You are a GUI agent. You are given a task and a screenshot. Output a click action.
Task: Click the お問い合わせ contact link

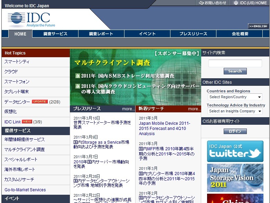click(x=213, y=3)
